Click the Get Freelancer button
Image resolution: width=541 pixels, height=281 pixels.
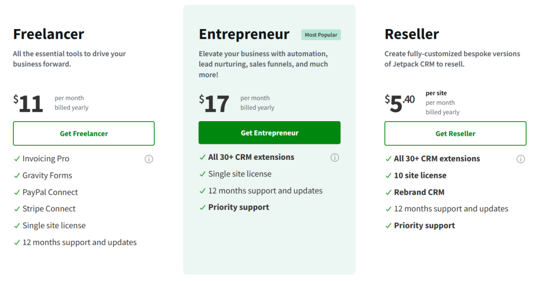83,133
